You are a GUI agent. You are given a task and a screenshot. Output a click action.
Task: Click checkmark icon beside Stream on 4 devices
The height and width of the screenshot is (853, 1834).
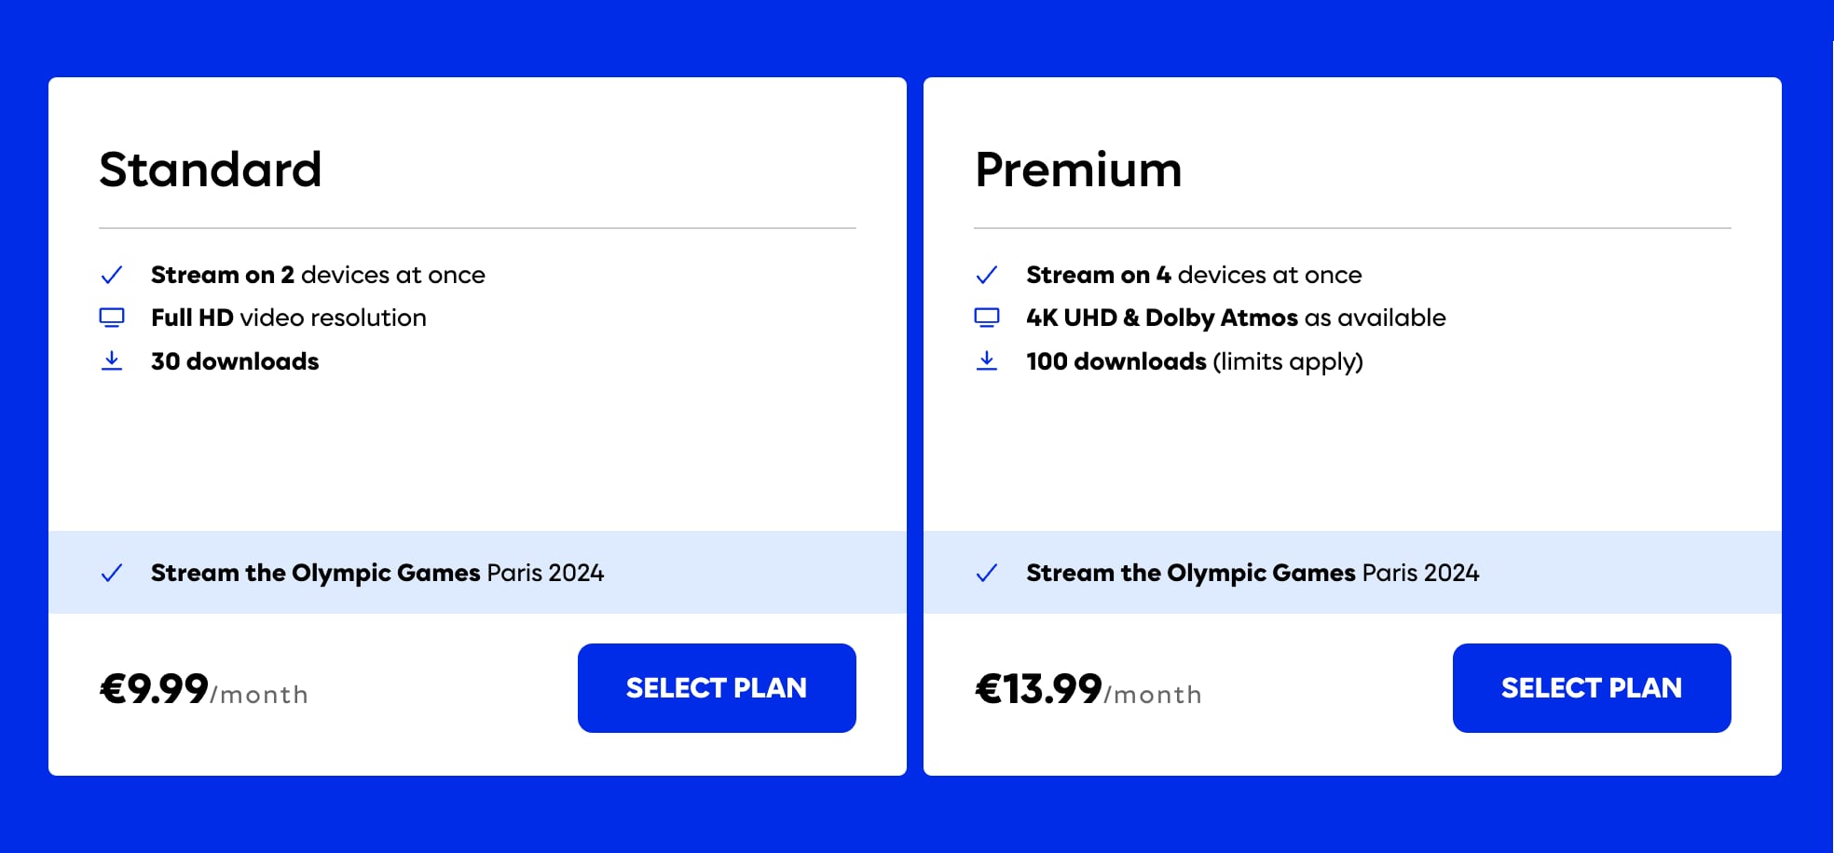pyautogui.click(x=987, y=275)
